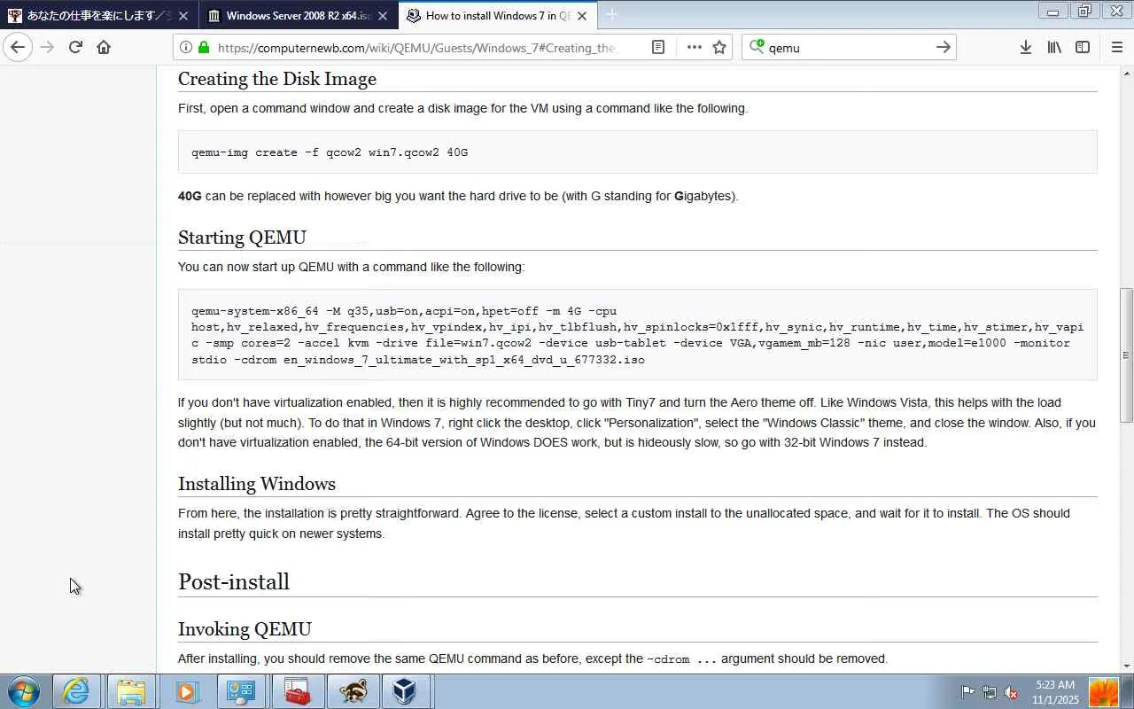Image resolution: width=1134 pixels, height=709 pixels.
Task: Toggle the Firefox sidebar
Action: (x=1083, y=47)
